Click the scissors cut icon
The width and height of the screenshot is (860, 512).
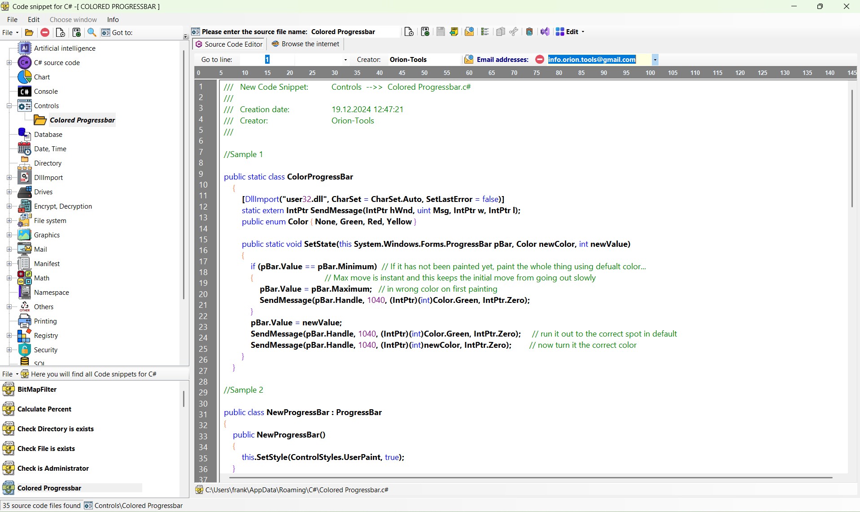point(514,31)
